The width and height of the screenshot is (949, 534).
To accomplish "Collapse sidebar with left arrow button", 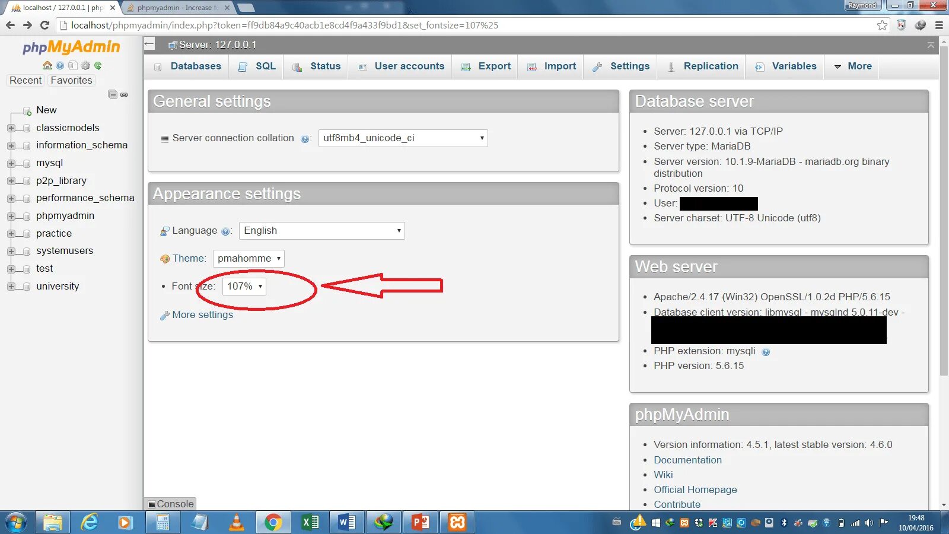I will pyautogui.click(x=149, y=44).
